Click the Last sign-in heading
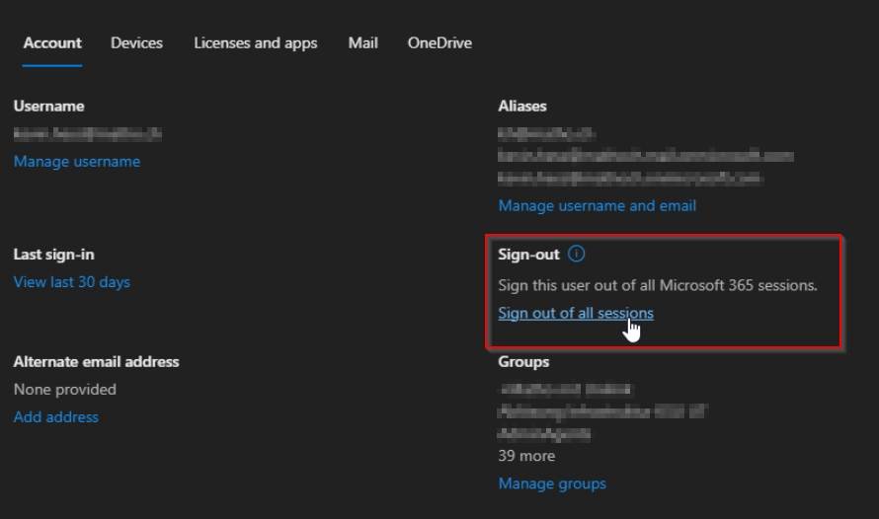 (x=53, y=255)
